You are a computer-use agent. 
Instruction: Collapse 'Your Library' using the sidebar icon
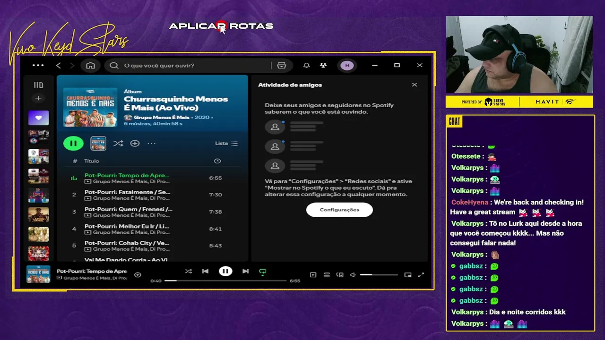coord(38,85)
